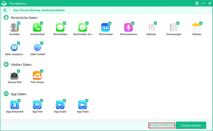
Task: Select the Safari Verlauf clock icon
Action: [37, 48]
